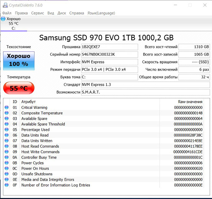The height and width of the screenshot is (199, 212).
Task: Click the Samsung SSD 970 EVO 1TB title
Action: 106,38
